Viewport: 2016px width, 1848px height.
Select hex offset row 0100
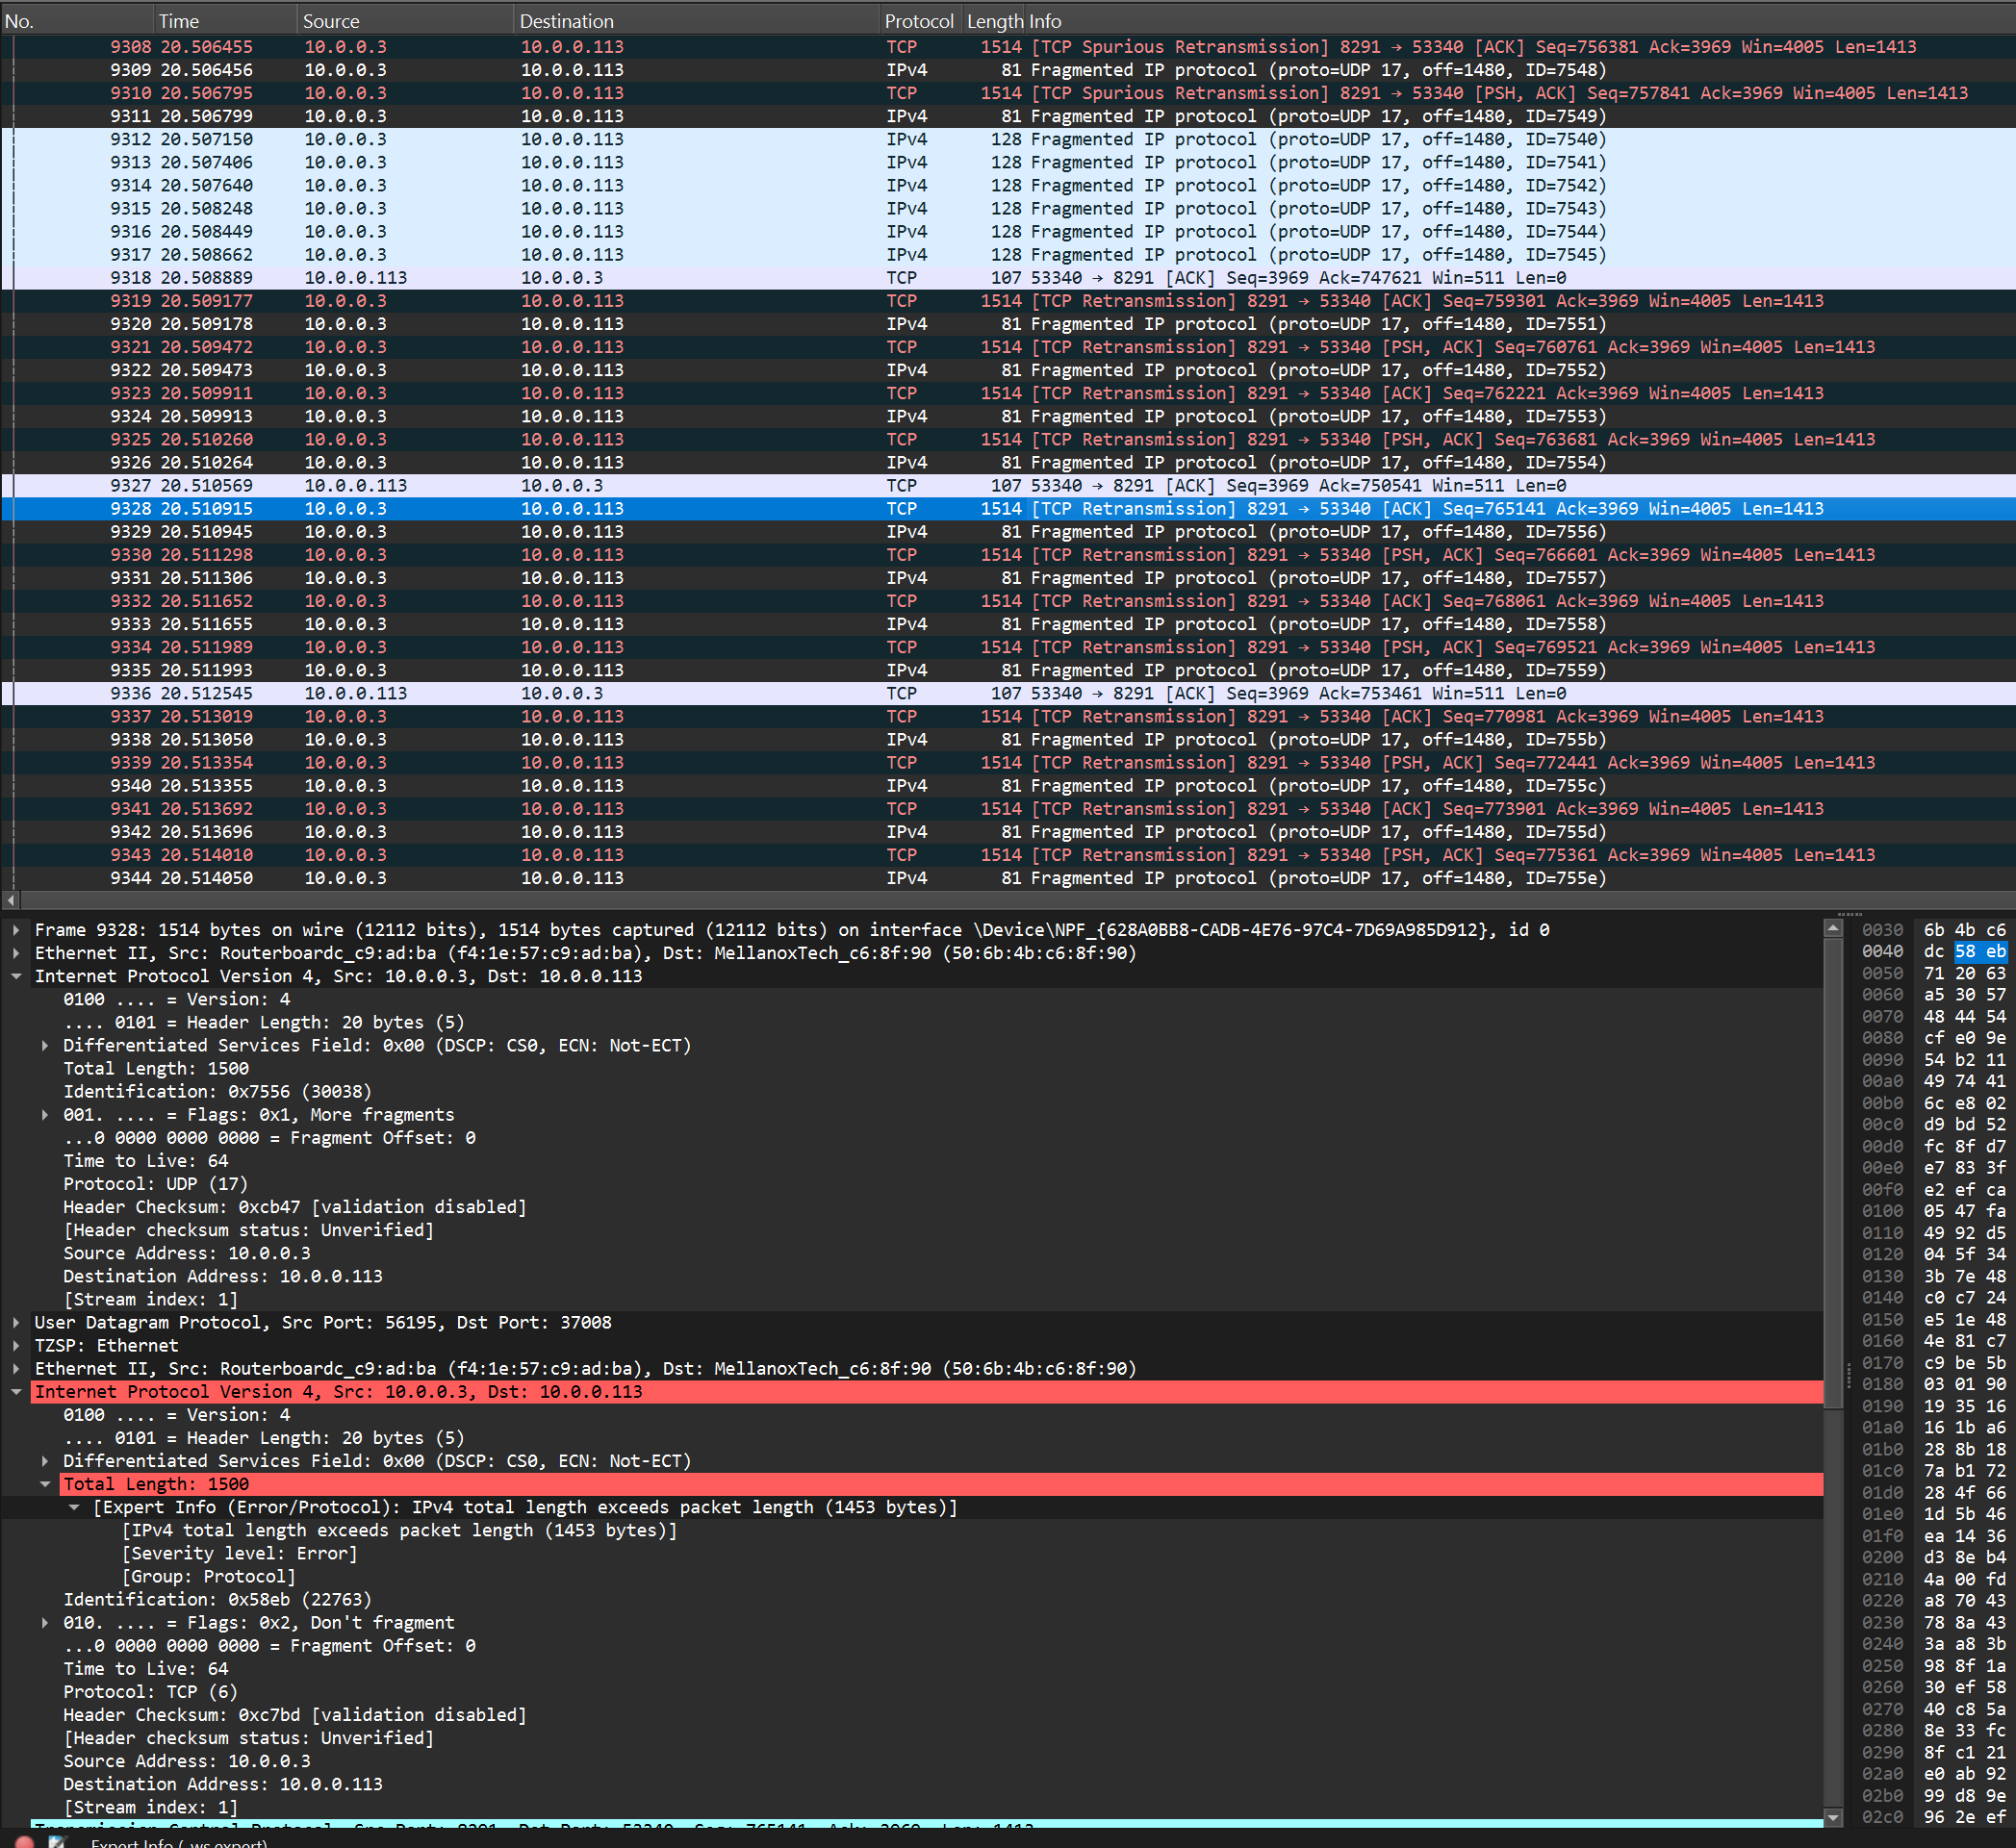point(1882,1211)
